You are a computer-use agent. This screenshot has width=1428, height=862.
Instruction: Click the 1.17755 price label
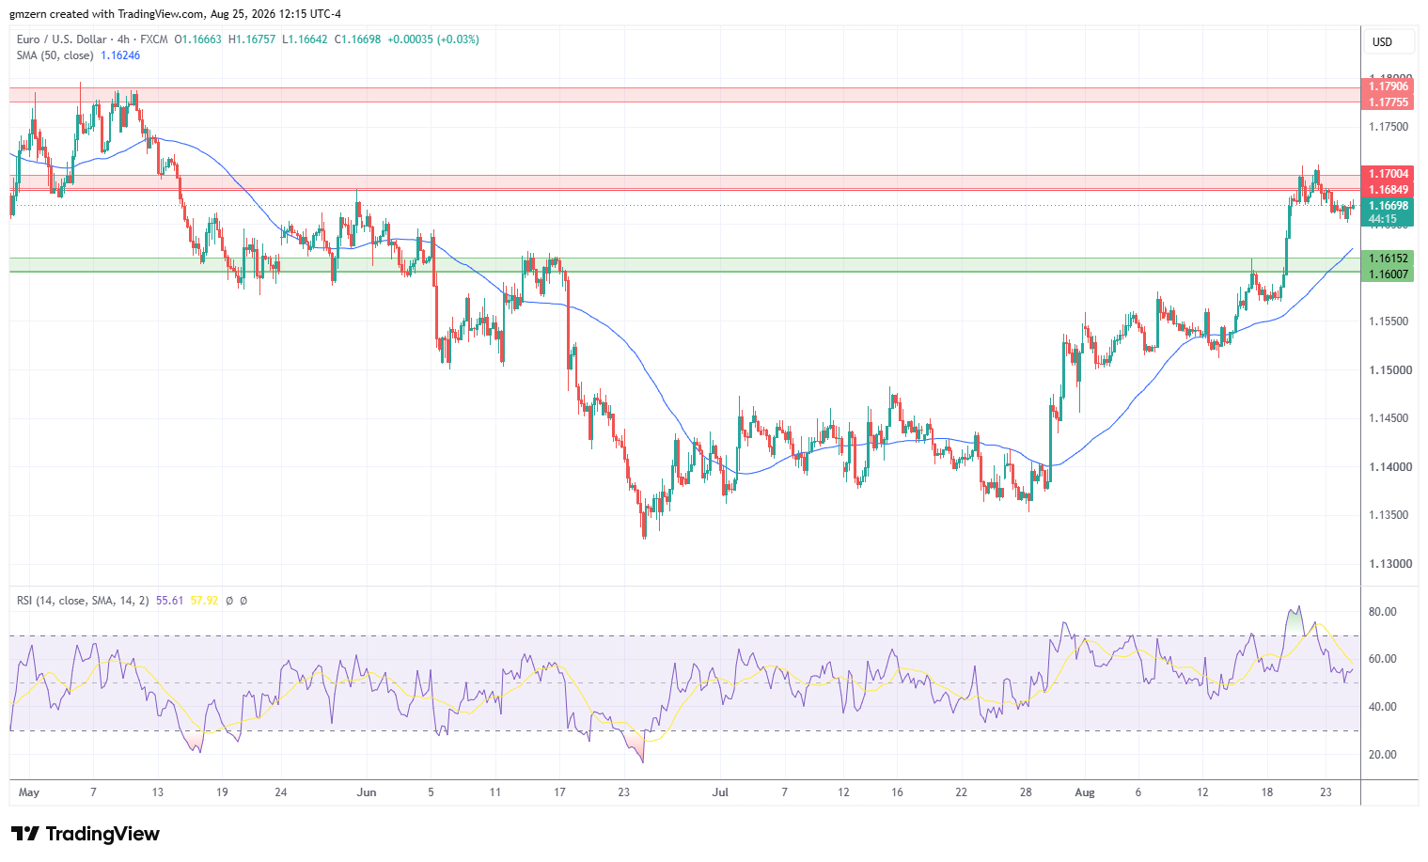click(x=1389, y=102)
